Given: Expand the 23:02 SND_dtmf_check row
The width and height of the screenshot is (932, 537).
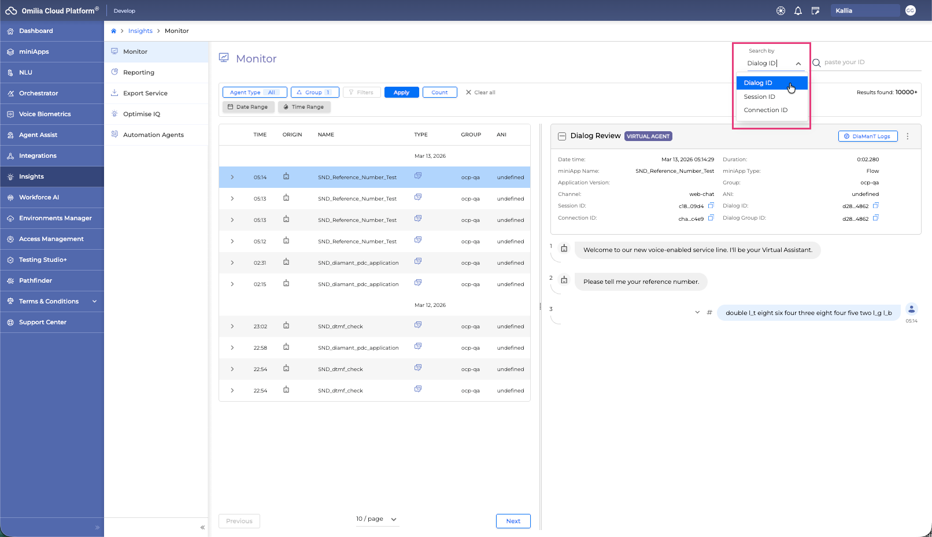Looking at the screenshot, I should (x=232, y=327).
